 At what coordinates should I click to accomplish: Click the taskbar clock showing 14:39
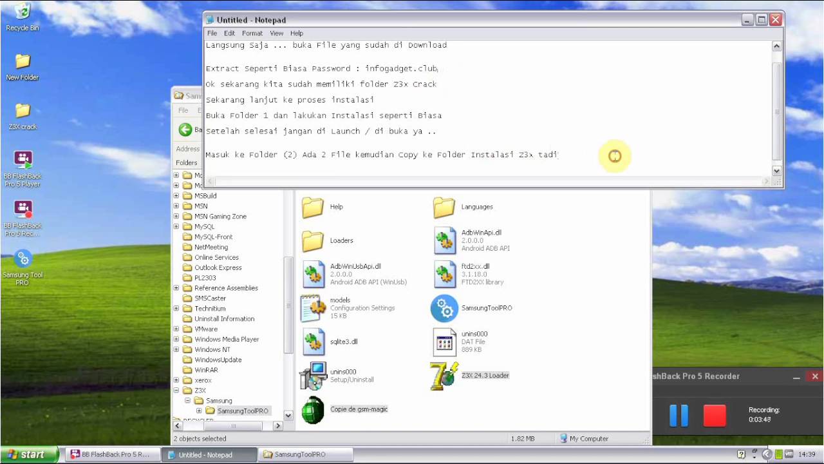point(806,454)
